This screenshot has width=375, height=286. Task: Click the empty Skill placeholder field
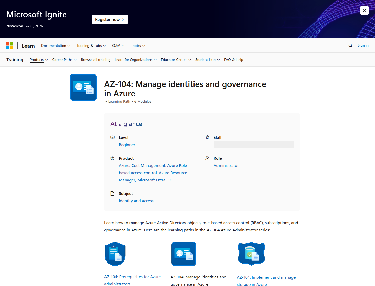pos(254,145)
